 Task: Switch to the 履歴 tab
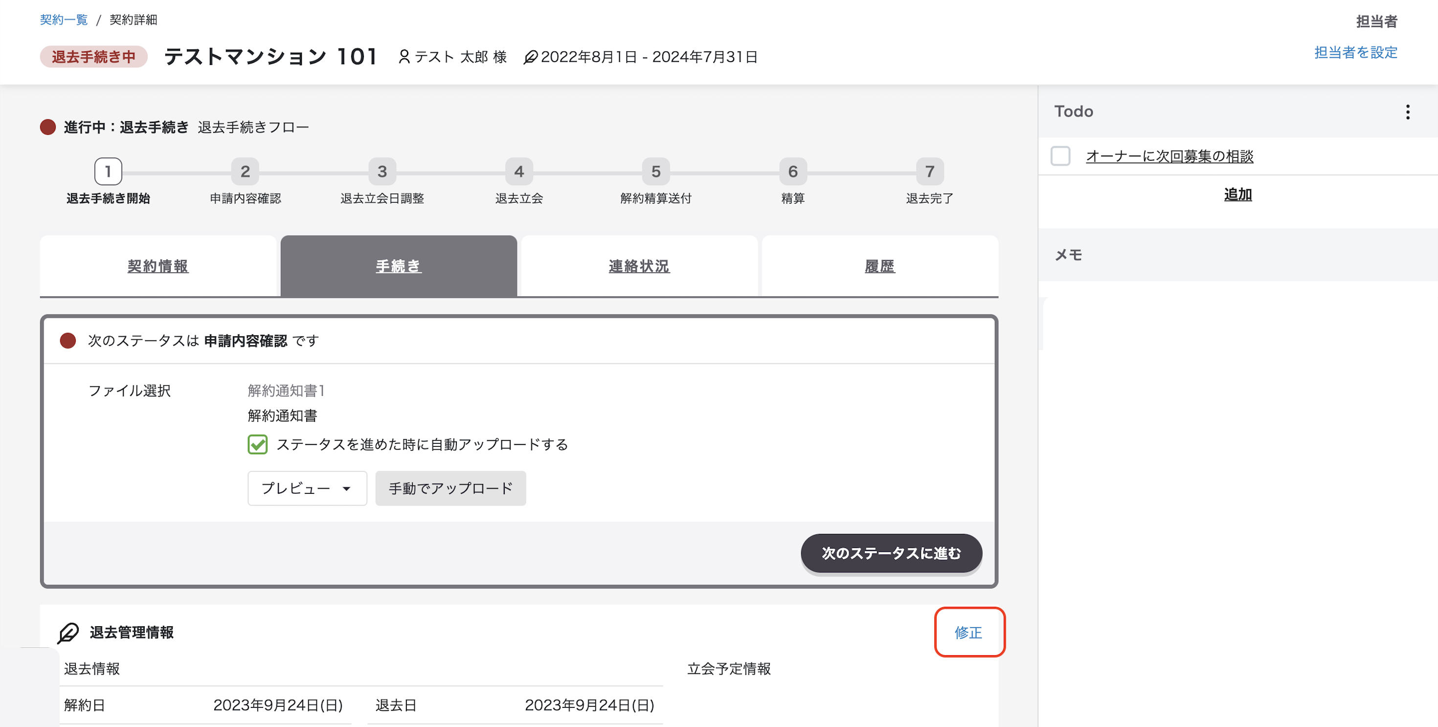coord(880,266)
